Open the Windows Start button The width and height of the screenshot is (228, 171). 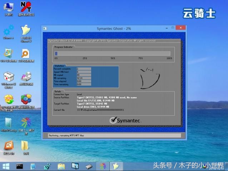click(x=6, y=166)
